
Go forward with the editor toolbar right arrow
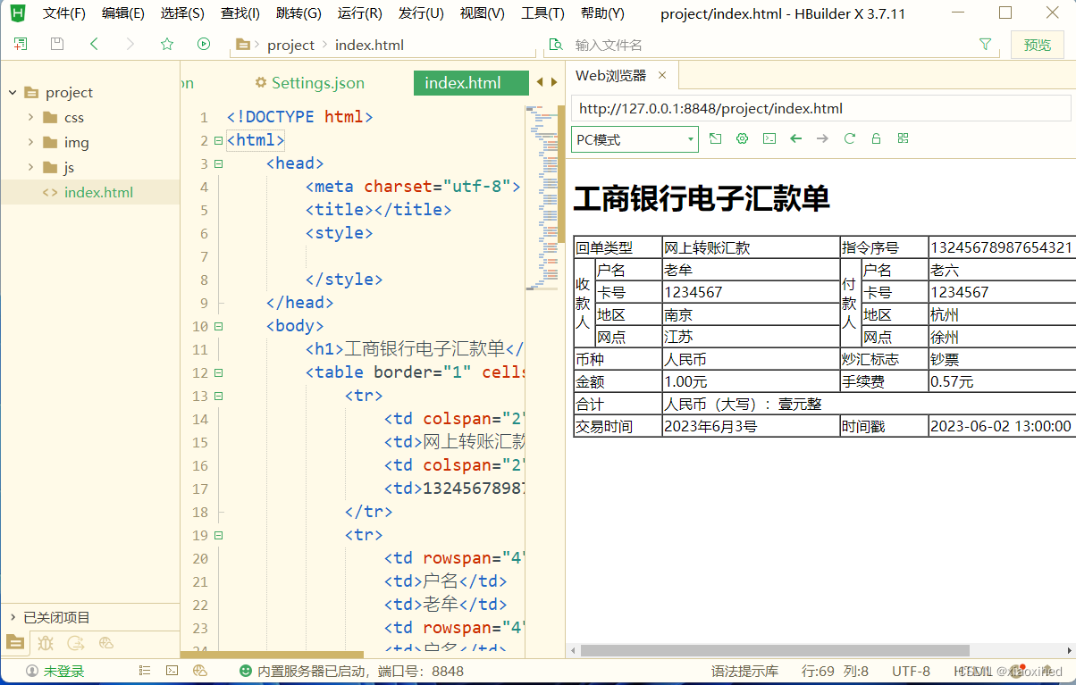(130, 44)
